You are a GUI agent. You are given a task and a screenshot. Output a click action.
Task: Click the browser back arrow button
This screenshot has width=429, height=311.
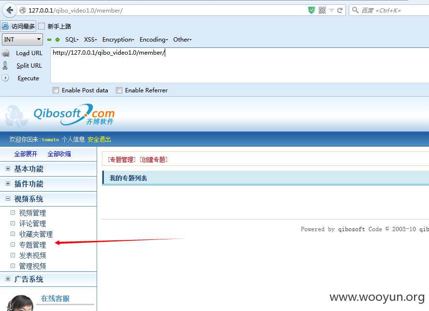tap(10, 11)
